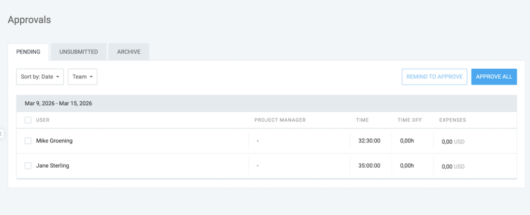This screenshot has width=530, height=215.
Task: Expand the collapsed sidebar arrow at left edge
Action: coord(2,134)
